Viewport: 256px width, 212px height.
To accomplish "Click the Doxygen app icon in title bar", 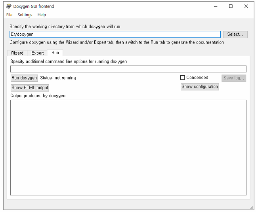I will (9, 6).
